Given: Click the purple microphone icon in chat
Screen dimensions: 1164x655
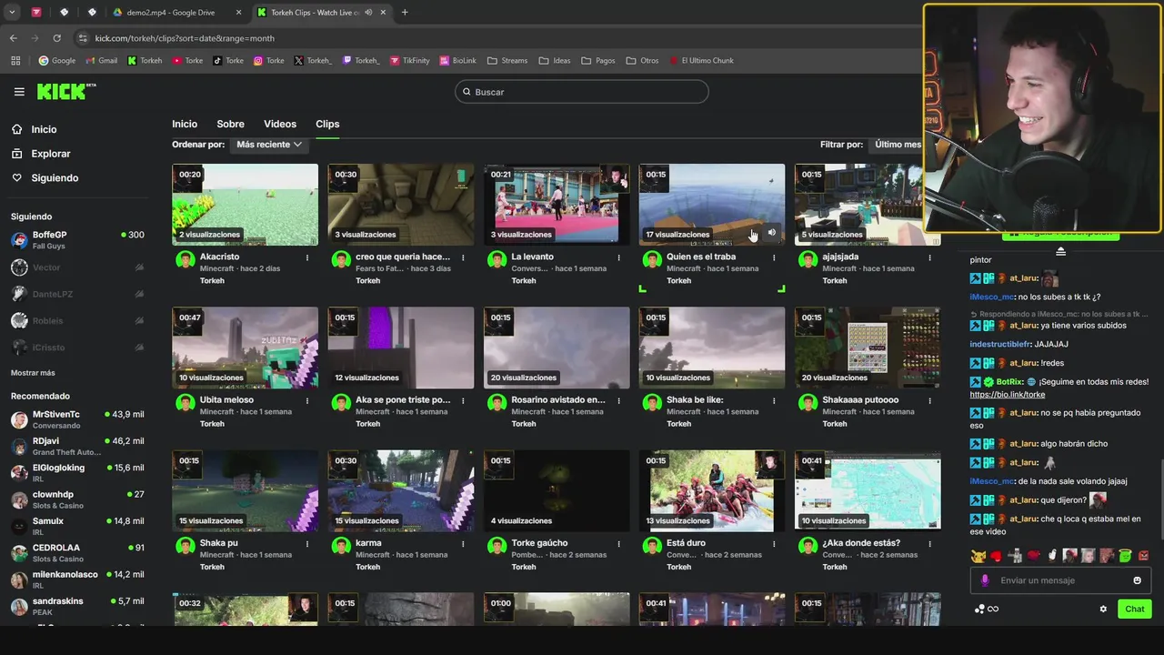Looking at the screenshot, I should pyautogui.click(x=985, y=580).
